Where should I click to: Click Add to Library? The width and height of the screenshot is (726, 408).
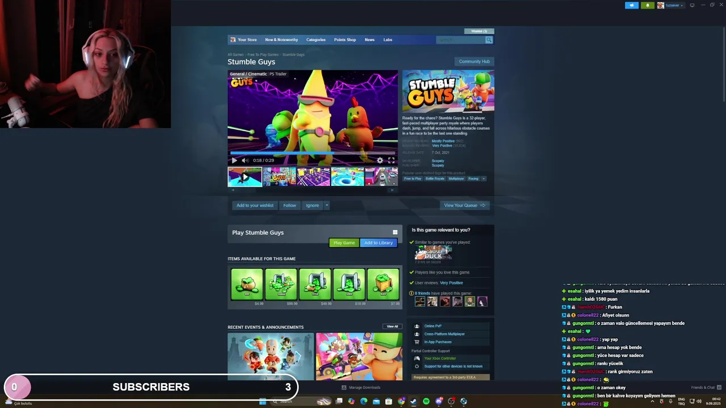pyautogui.click(x=378, y=243)
